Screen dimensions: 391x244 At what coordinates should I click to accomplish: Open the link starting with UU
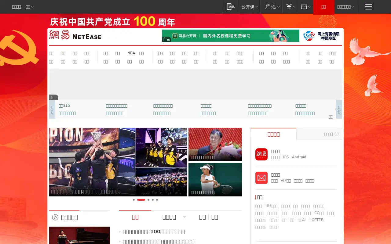point(271,206)
